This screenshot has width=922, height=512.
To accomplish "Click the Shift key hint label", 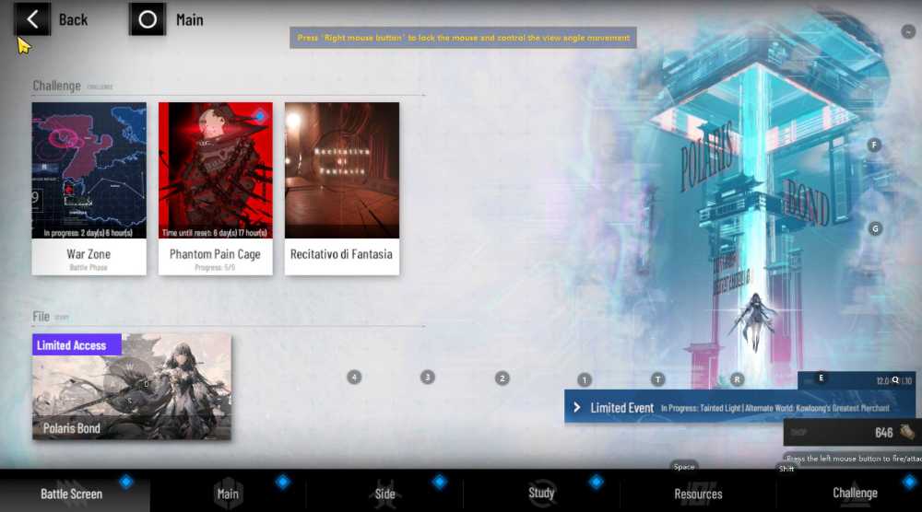I will (786, 469).
